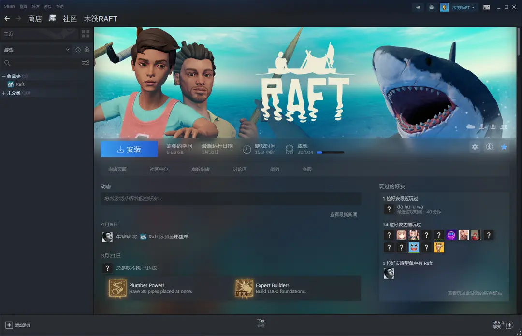The width and height of the screenshot is (522, 336).
Task: Click the Raft game icon in 收藏夹
Action: click(x=11, y=84)
